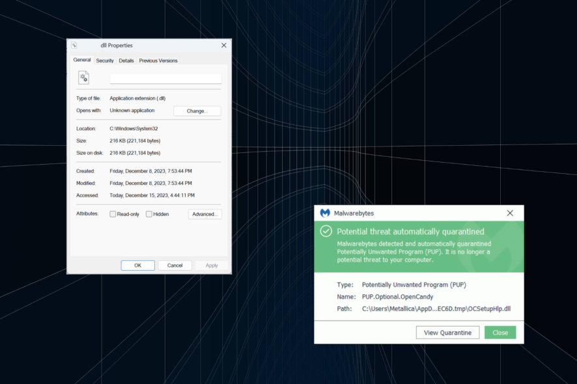Viewport: 577px width, 384px height.
Task: Select the location text C:\Windows\System32
Action: click(134, 129)
